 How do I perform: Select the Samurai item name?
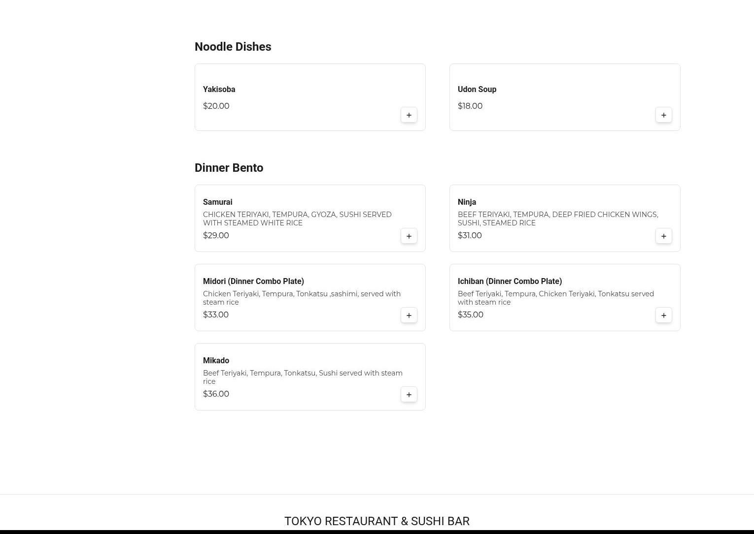pos(217,202)
